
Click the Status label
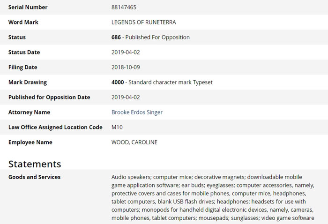pyautogui.click(x=17, y=37)
